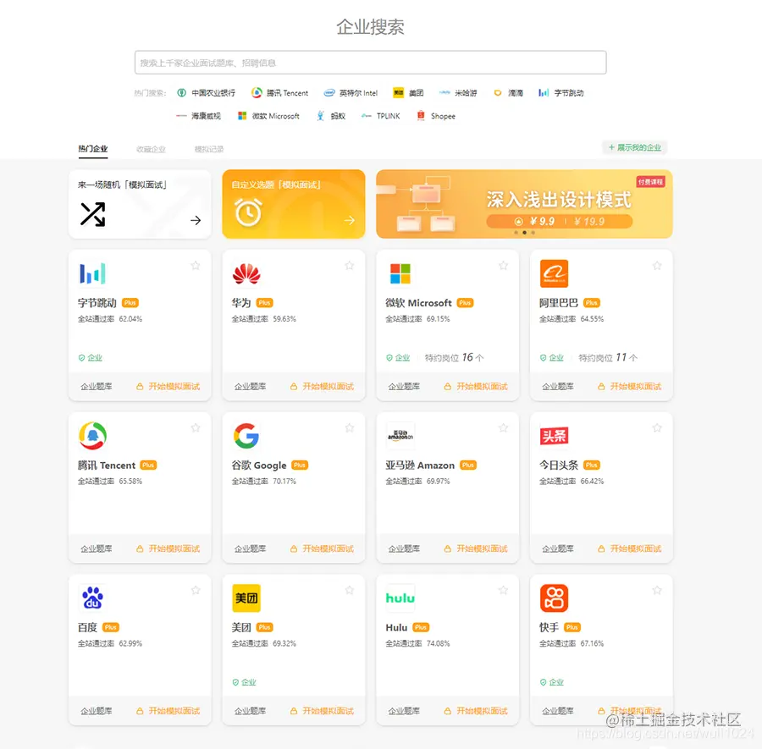Switch to the 收藏企业 tab

click(x=152, y=149)
